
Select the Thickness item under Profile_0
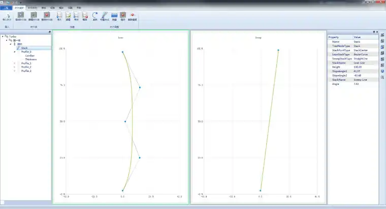[31, 59]
